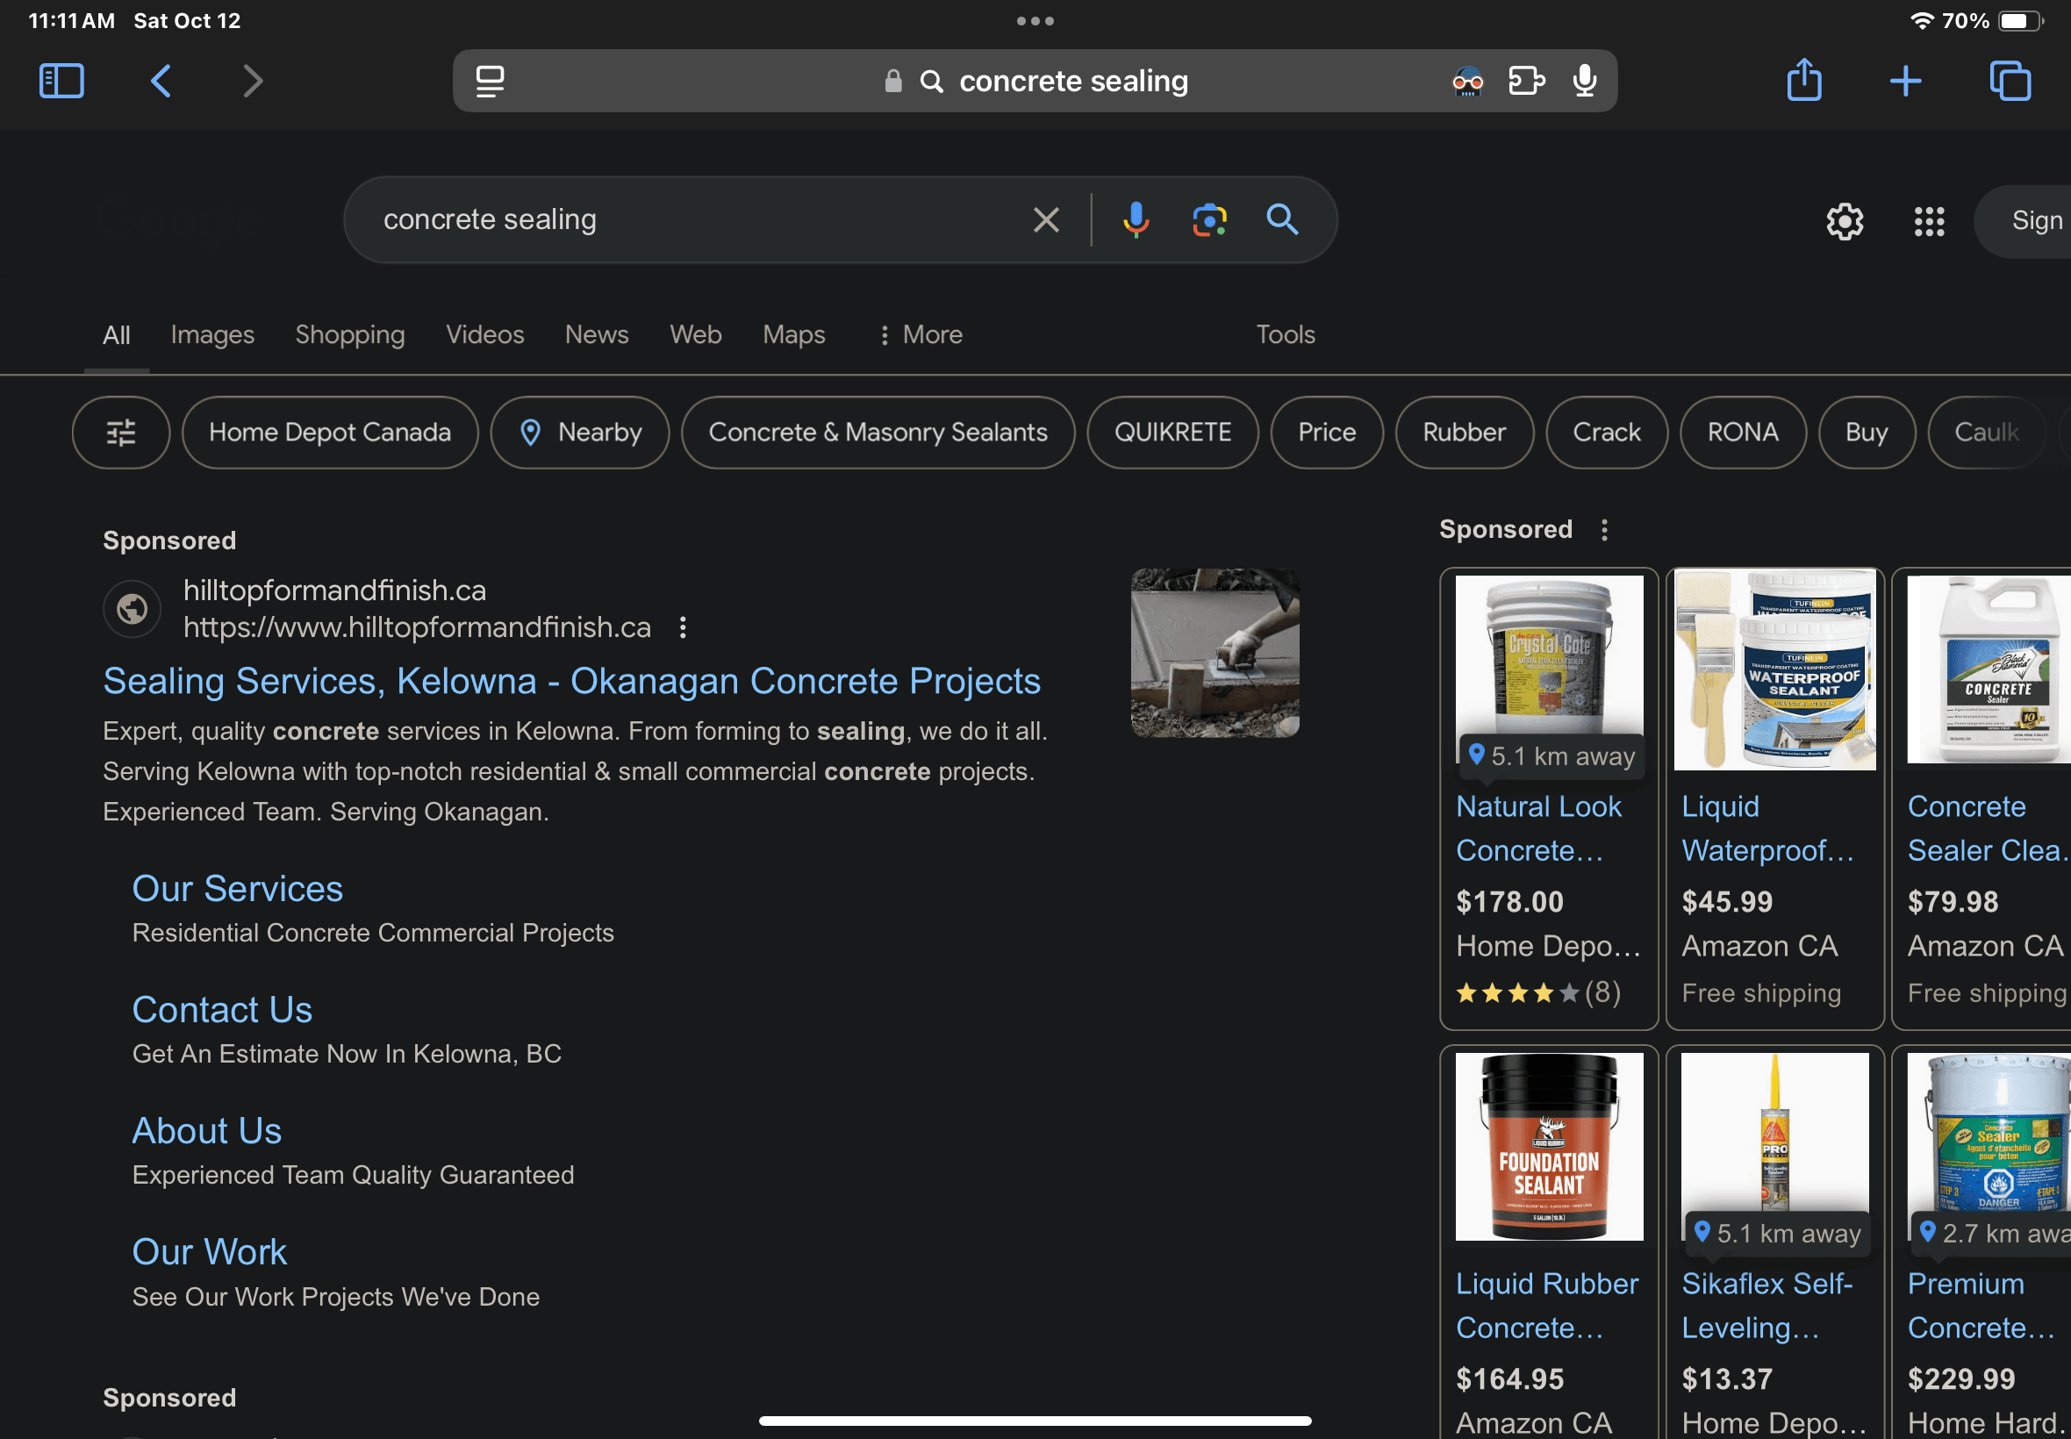Toggle the Buy filter chip
Image resolution: width=2071 pixels, height=1439 pixels.
pyautogui.click(x=1867, y=433)
